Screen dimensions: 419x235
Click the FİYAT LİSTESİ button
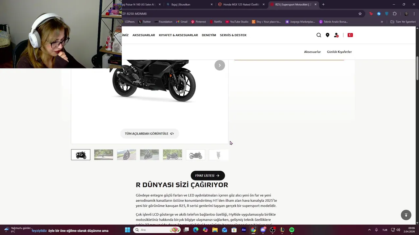coord(208,176)
